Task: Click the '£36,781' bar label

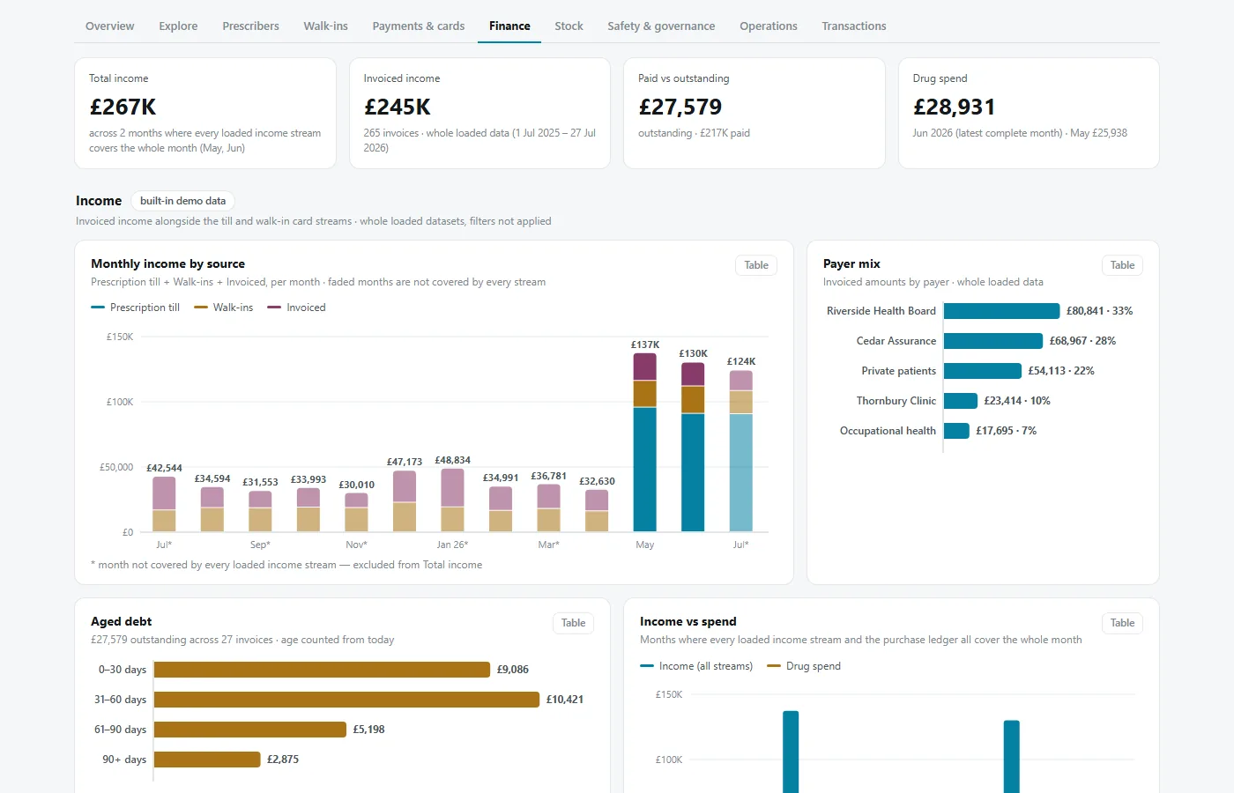Action: coord(548,476)
